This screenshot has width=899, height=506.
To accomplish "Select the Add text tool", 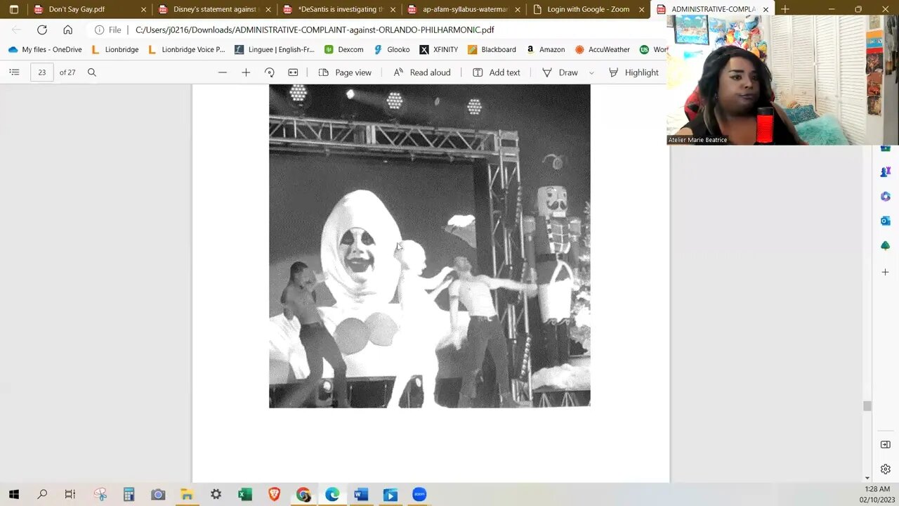I will pos(497,72).
